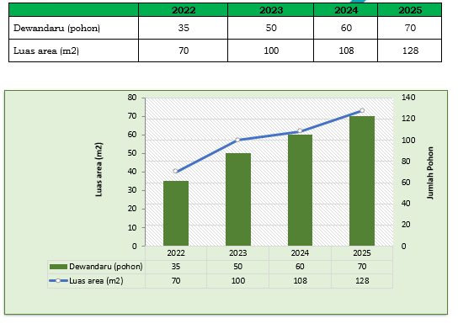Viewport: 458px width, 329px height.
Task: Click the 120 label on the Jumlah Pohon axis
Action: 408,119
